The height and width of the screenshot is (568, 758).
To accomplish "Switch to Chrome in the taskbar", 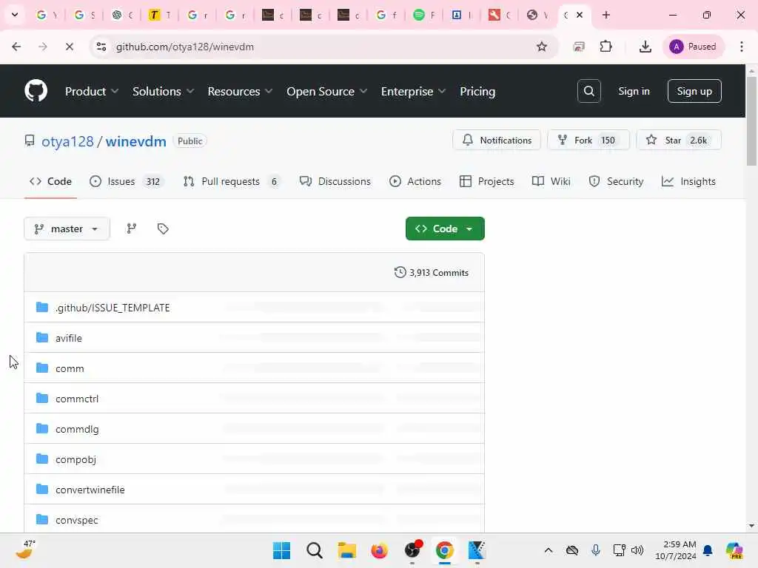I will 444,550.
